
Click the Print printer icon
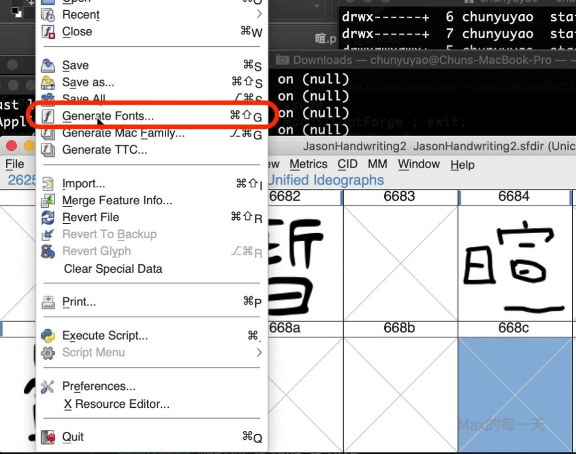[x=49, y=302]
